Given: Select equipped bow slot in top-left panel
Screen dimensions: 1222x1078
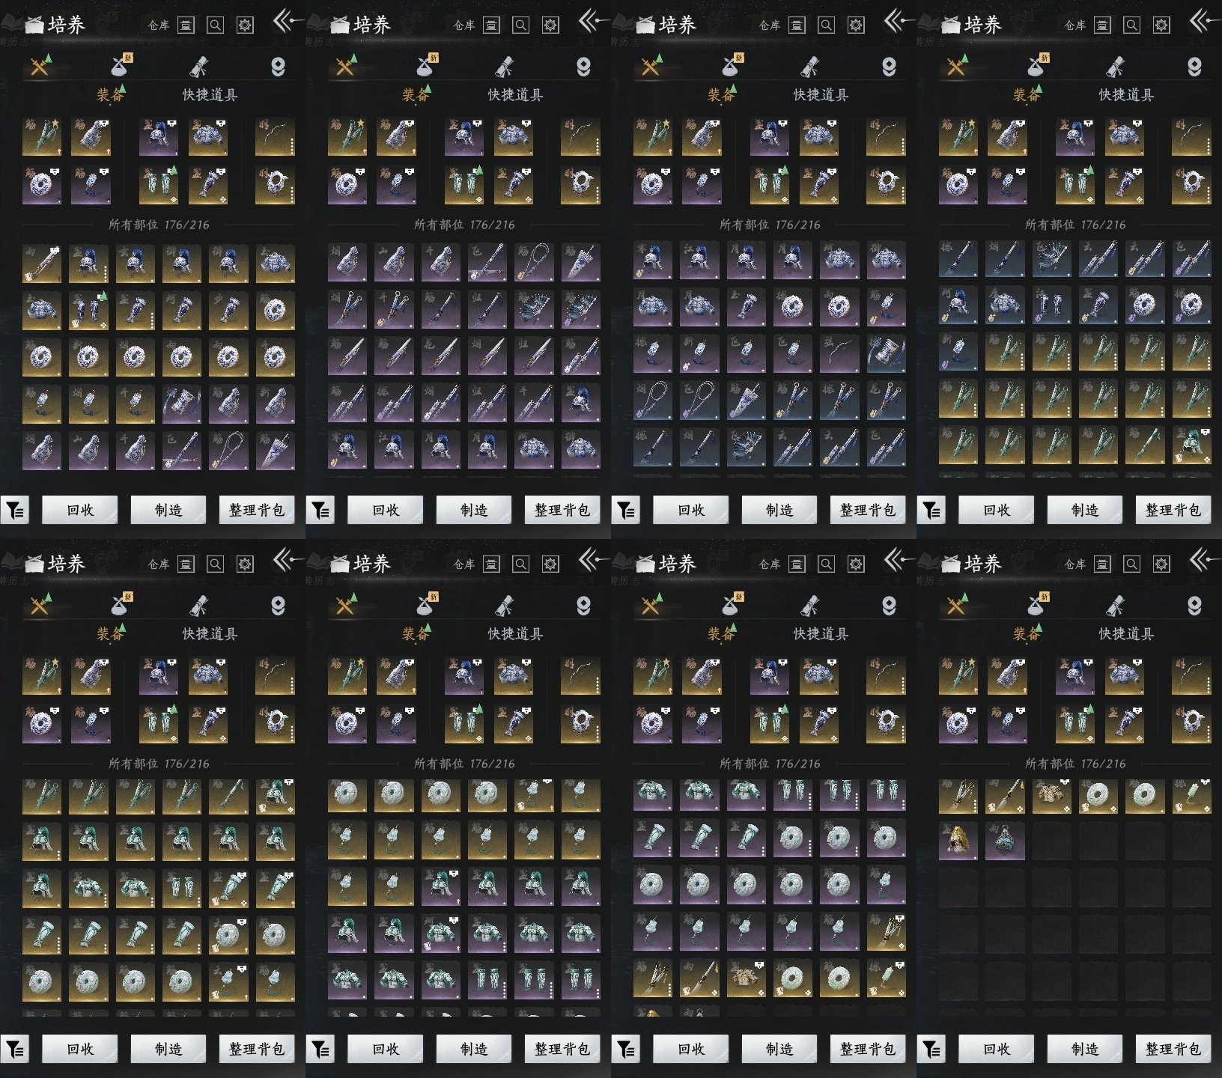Looking at the screenshot, I should (x=275, y=135).
